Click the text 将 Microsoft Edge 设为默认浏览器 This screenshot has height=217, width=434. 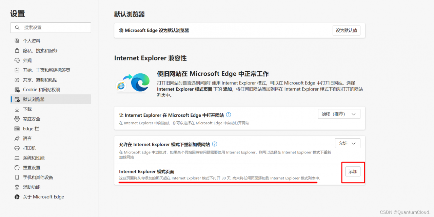point(154,30)
